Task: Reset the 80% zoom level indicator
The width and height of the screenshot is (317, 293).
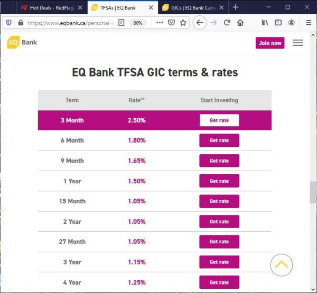Action: 138,23
